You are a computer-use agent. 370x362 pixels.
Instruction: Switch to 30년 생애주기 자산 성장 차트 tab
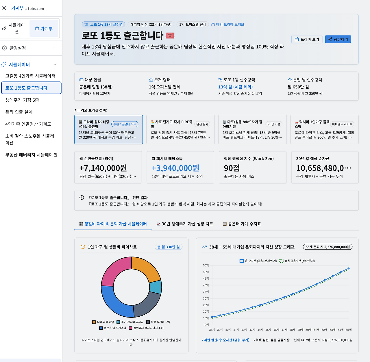pos(185,224)
